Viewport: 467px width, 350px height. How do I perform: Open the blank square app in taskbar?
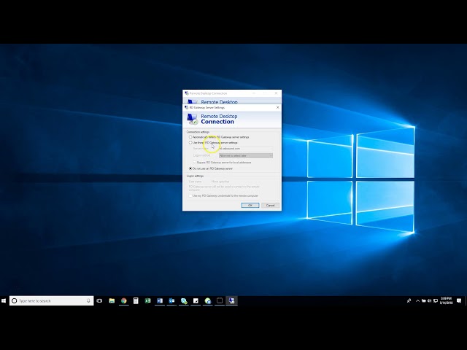[220, 300]
